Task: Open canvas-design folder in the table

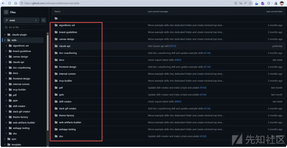Action: pos(67,39)
